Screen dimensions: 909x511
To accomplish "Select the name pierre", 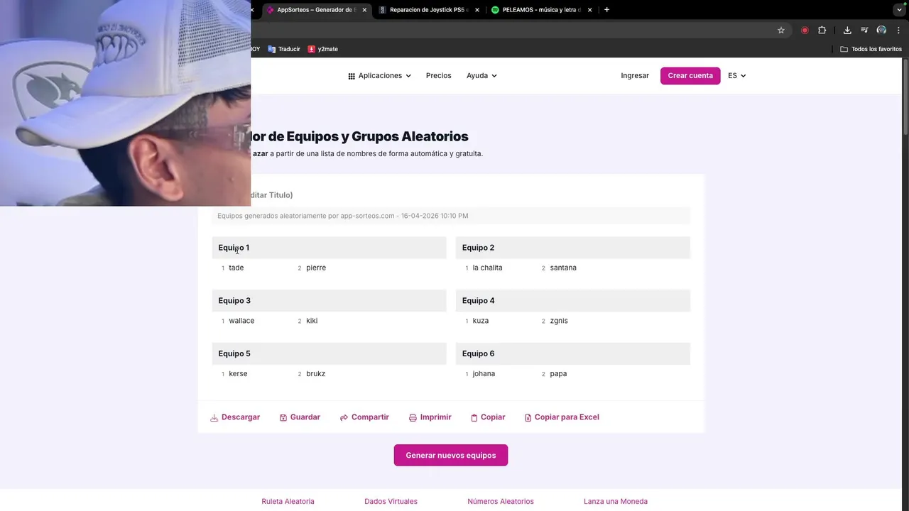I will (316, 268).
